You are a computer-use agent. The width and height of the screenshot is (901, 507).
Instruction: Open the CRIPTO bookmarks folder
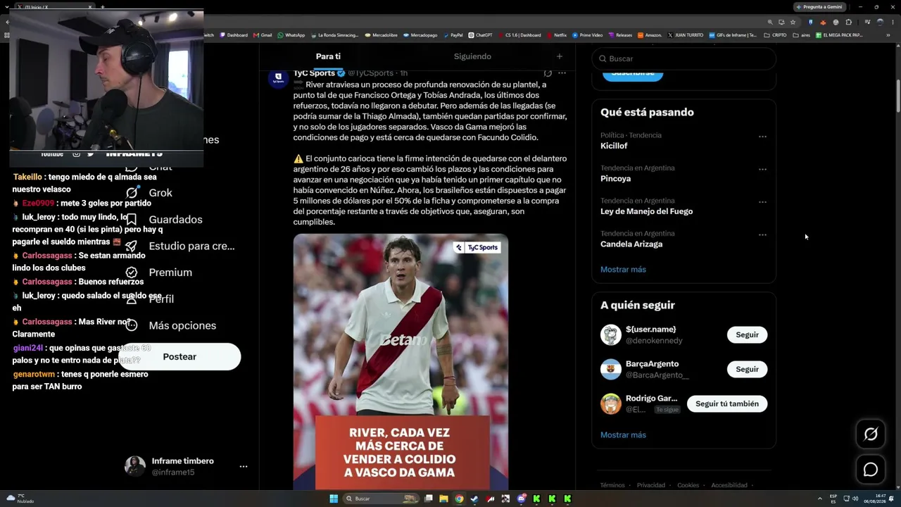click(x=775, y=35)
